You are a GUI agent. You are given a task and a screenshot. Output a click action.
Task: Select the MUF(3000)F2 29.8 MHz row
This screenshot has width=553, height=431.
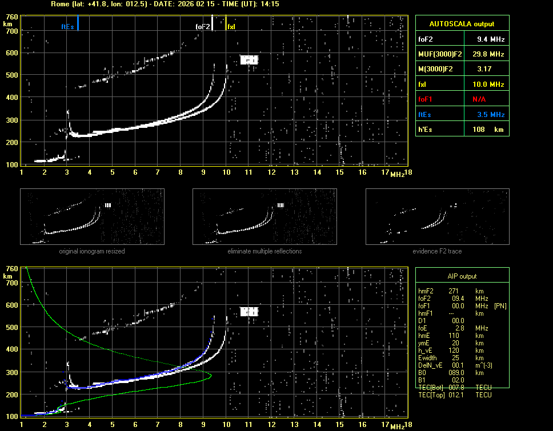coord(461,54)
